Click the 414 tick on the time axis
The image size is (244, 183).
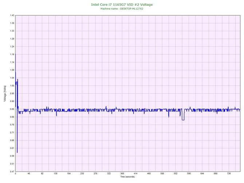135,174
